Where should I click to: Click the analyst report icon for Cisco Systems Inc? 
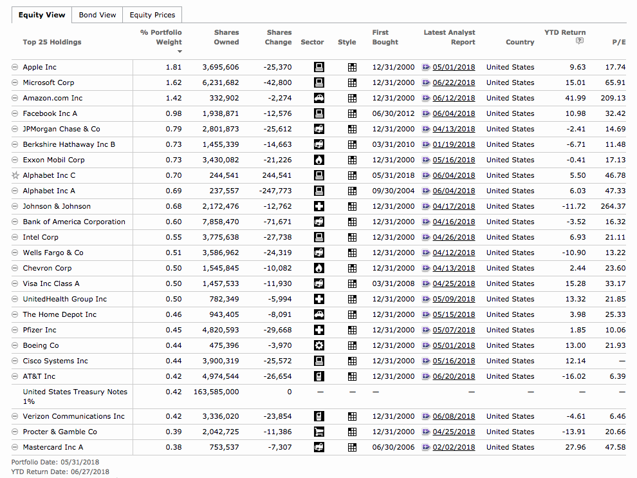[x=426, y=361]
